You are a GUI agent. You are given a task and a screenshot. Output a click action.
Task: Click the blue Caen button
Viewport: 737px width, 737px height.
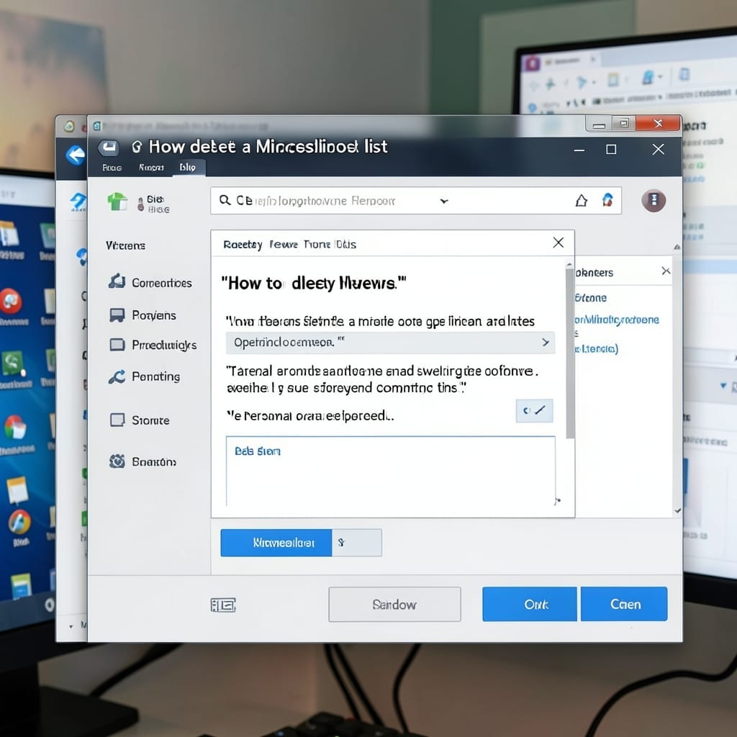(x=624, y=604)
